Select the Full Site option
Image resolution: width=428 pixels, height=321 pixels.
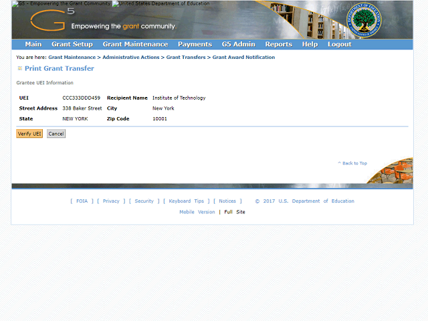[x=235, y=212]
